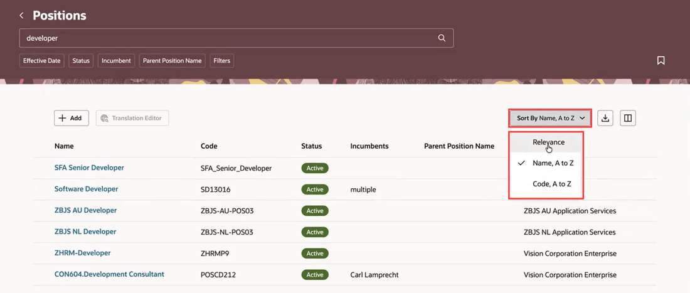Image resolution: width=690 pixels, height=293 pixels.
Task: Click Active badge for Software Developer
Action: pos(315,189)
